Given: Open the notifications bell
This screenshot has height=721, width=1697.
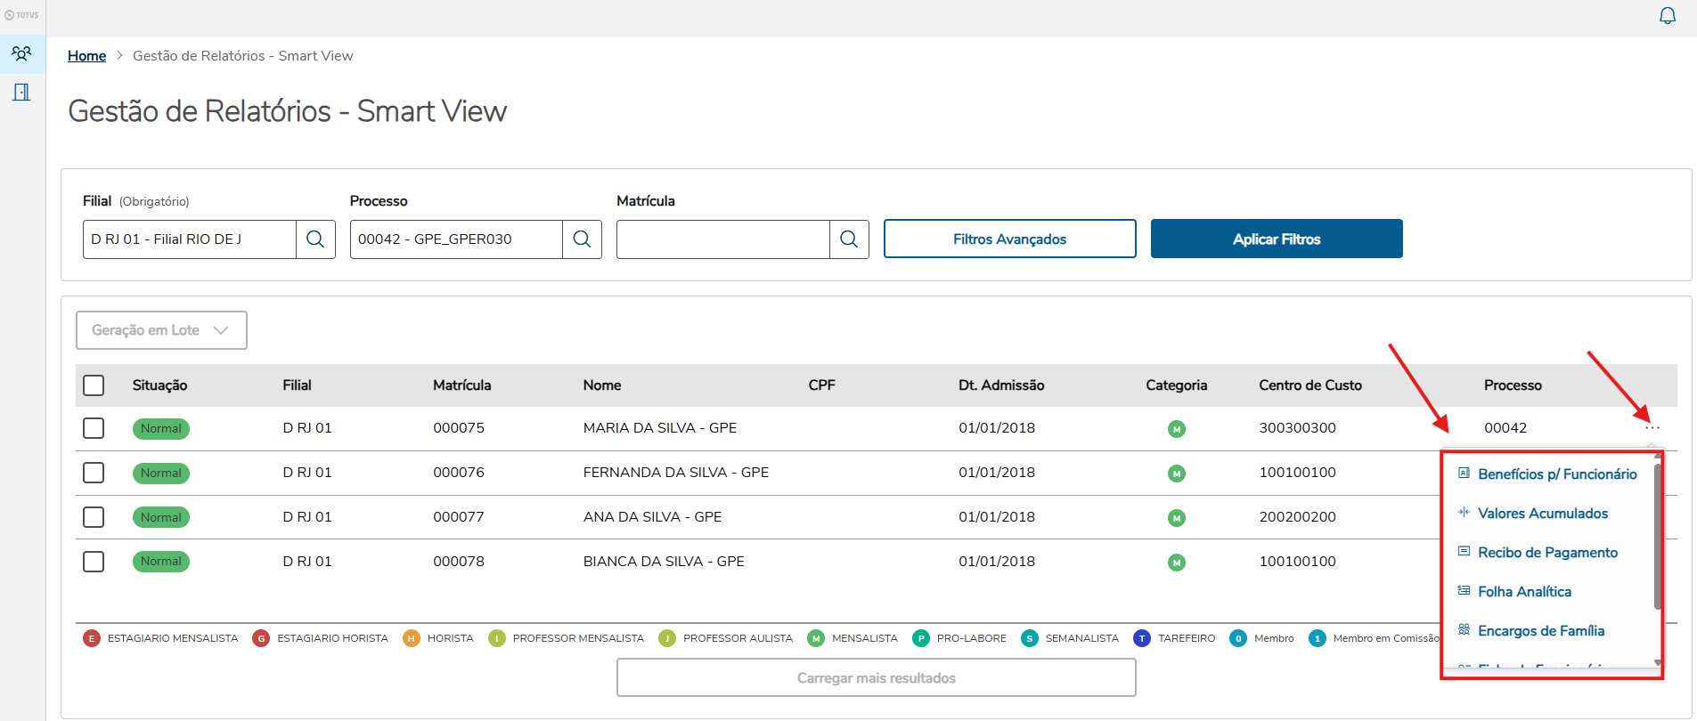Looking at the screenshot, I should pos(1667,16).
